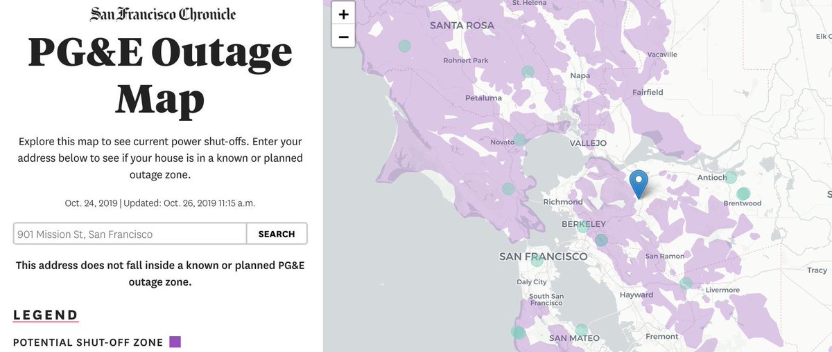Zoom out of the map

(343, 35)
